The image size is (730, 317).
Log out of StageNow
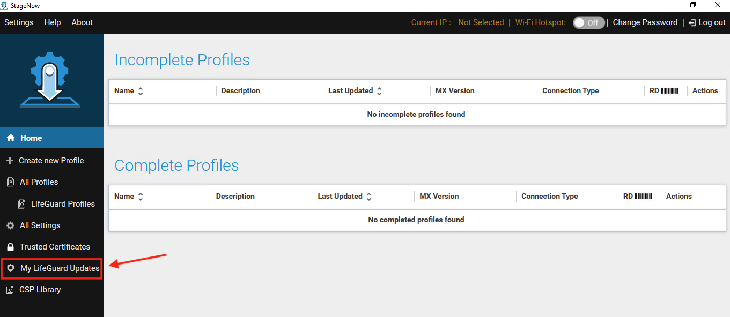[707, 22]
